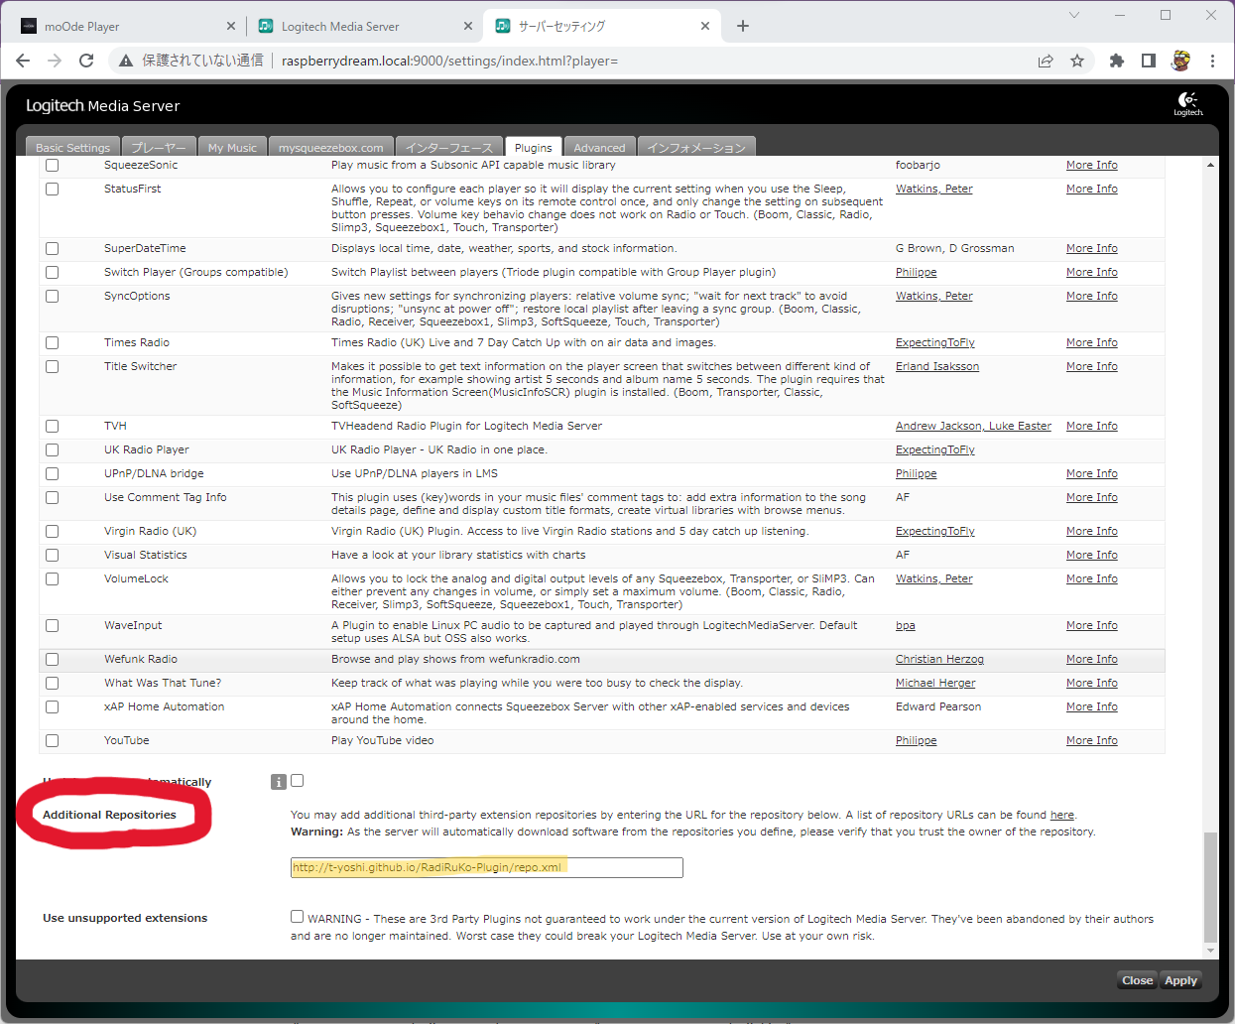The width and height of the screenshot is (1235, 1024).
Task: Click the Logitech logo icon
Action: click(1188, 103)
